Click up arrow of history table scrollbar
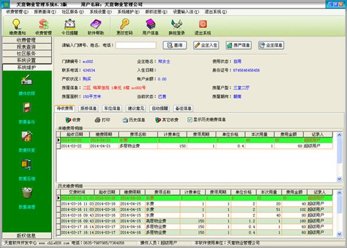 (339, 193)
